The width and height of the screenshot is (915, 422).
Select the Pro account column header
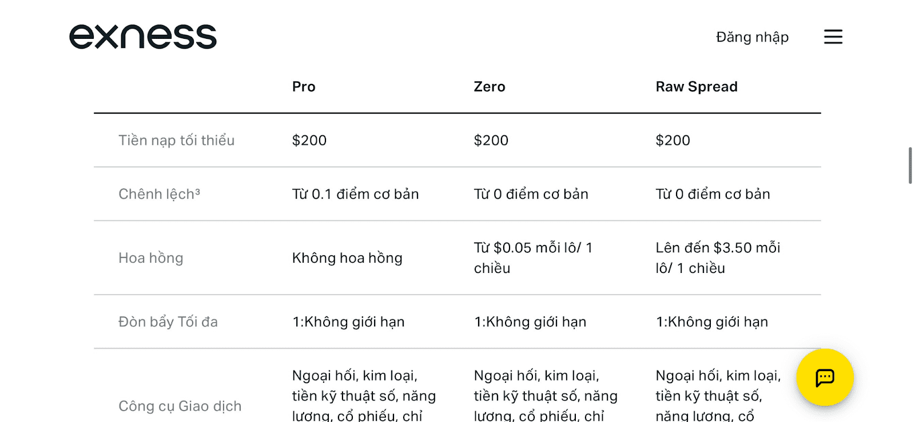pyautogui.click(x=304, y=86)
